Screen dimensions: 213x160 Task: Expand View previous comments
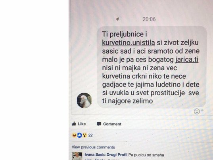[x=93, y=147]
